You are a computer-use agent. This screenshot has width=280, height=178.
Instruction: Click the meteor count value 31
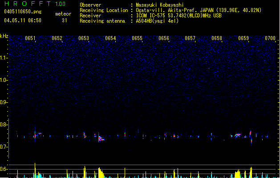click(x=65, y=20)
